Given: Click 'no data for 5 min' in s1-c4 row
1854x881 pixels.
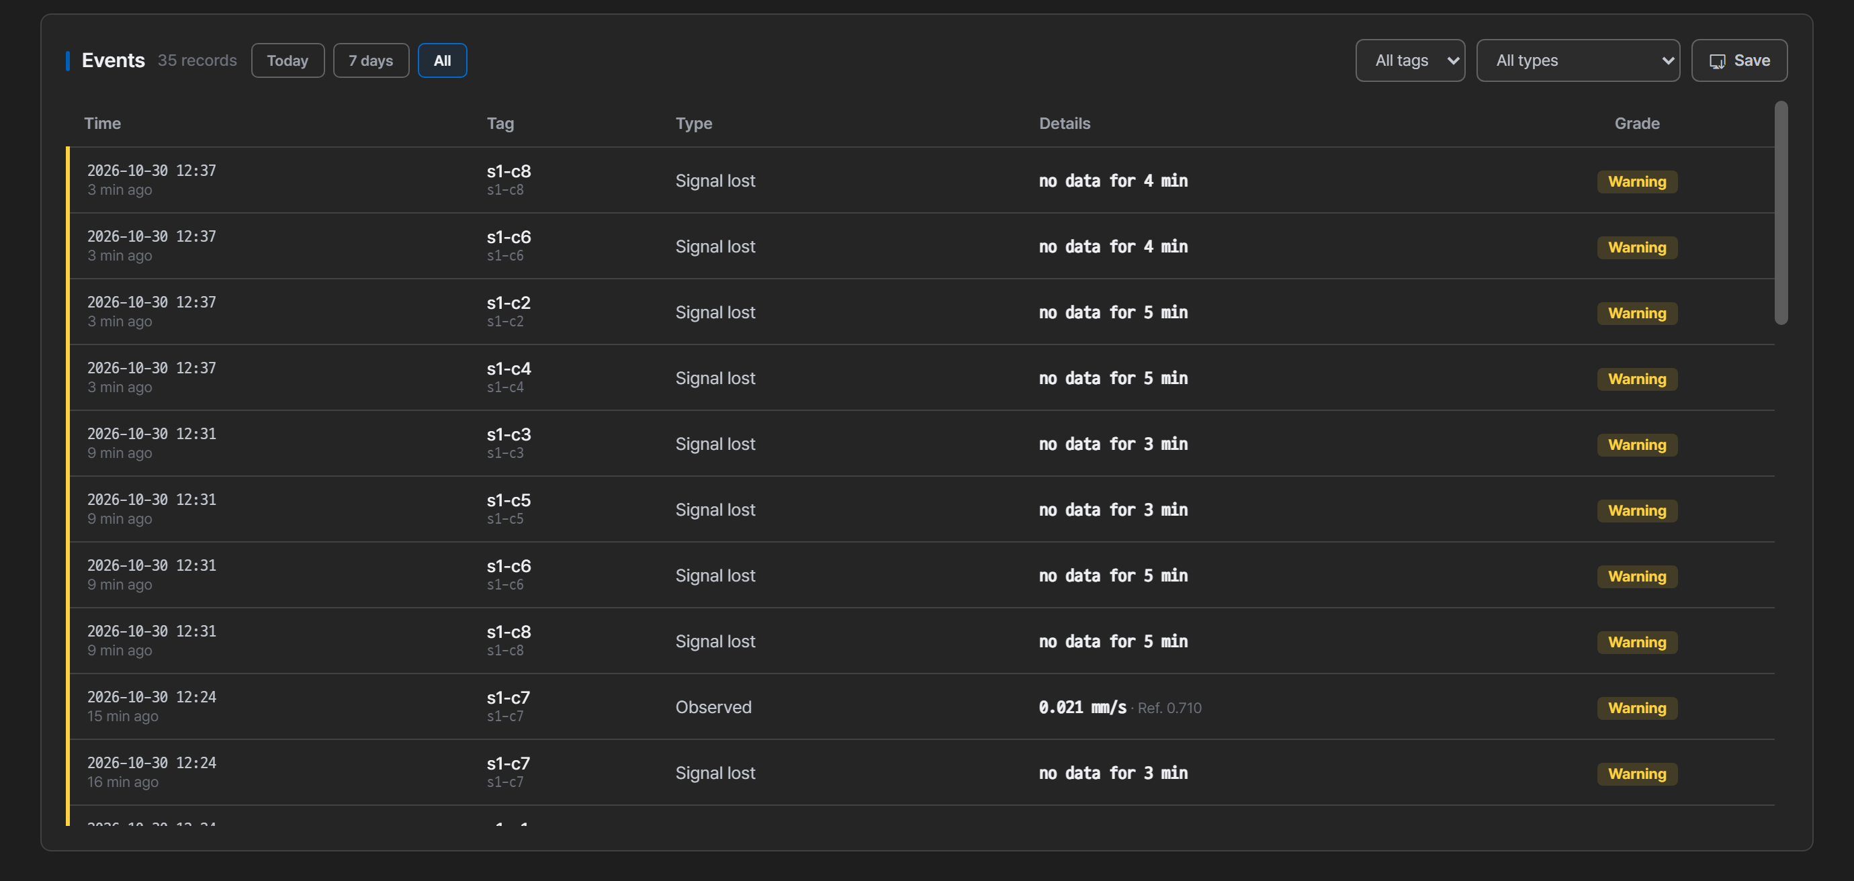Looking at the screenshot, I should 1112,378.
